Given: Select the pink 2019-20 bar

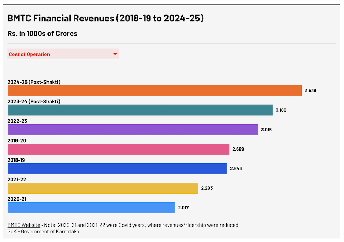Looking at the screenshot, I should pos(118,149).
